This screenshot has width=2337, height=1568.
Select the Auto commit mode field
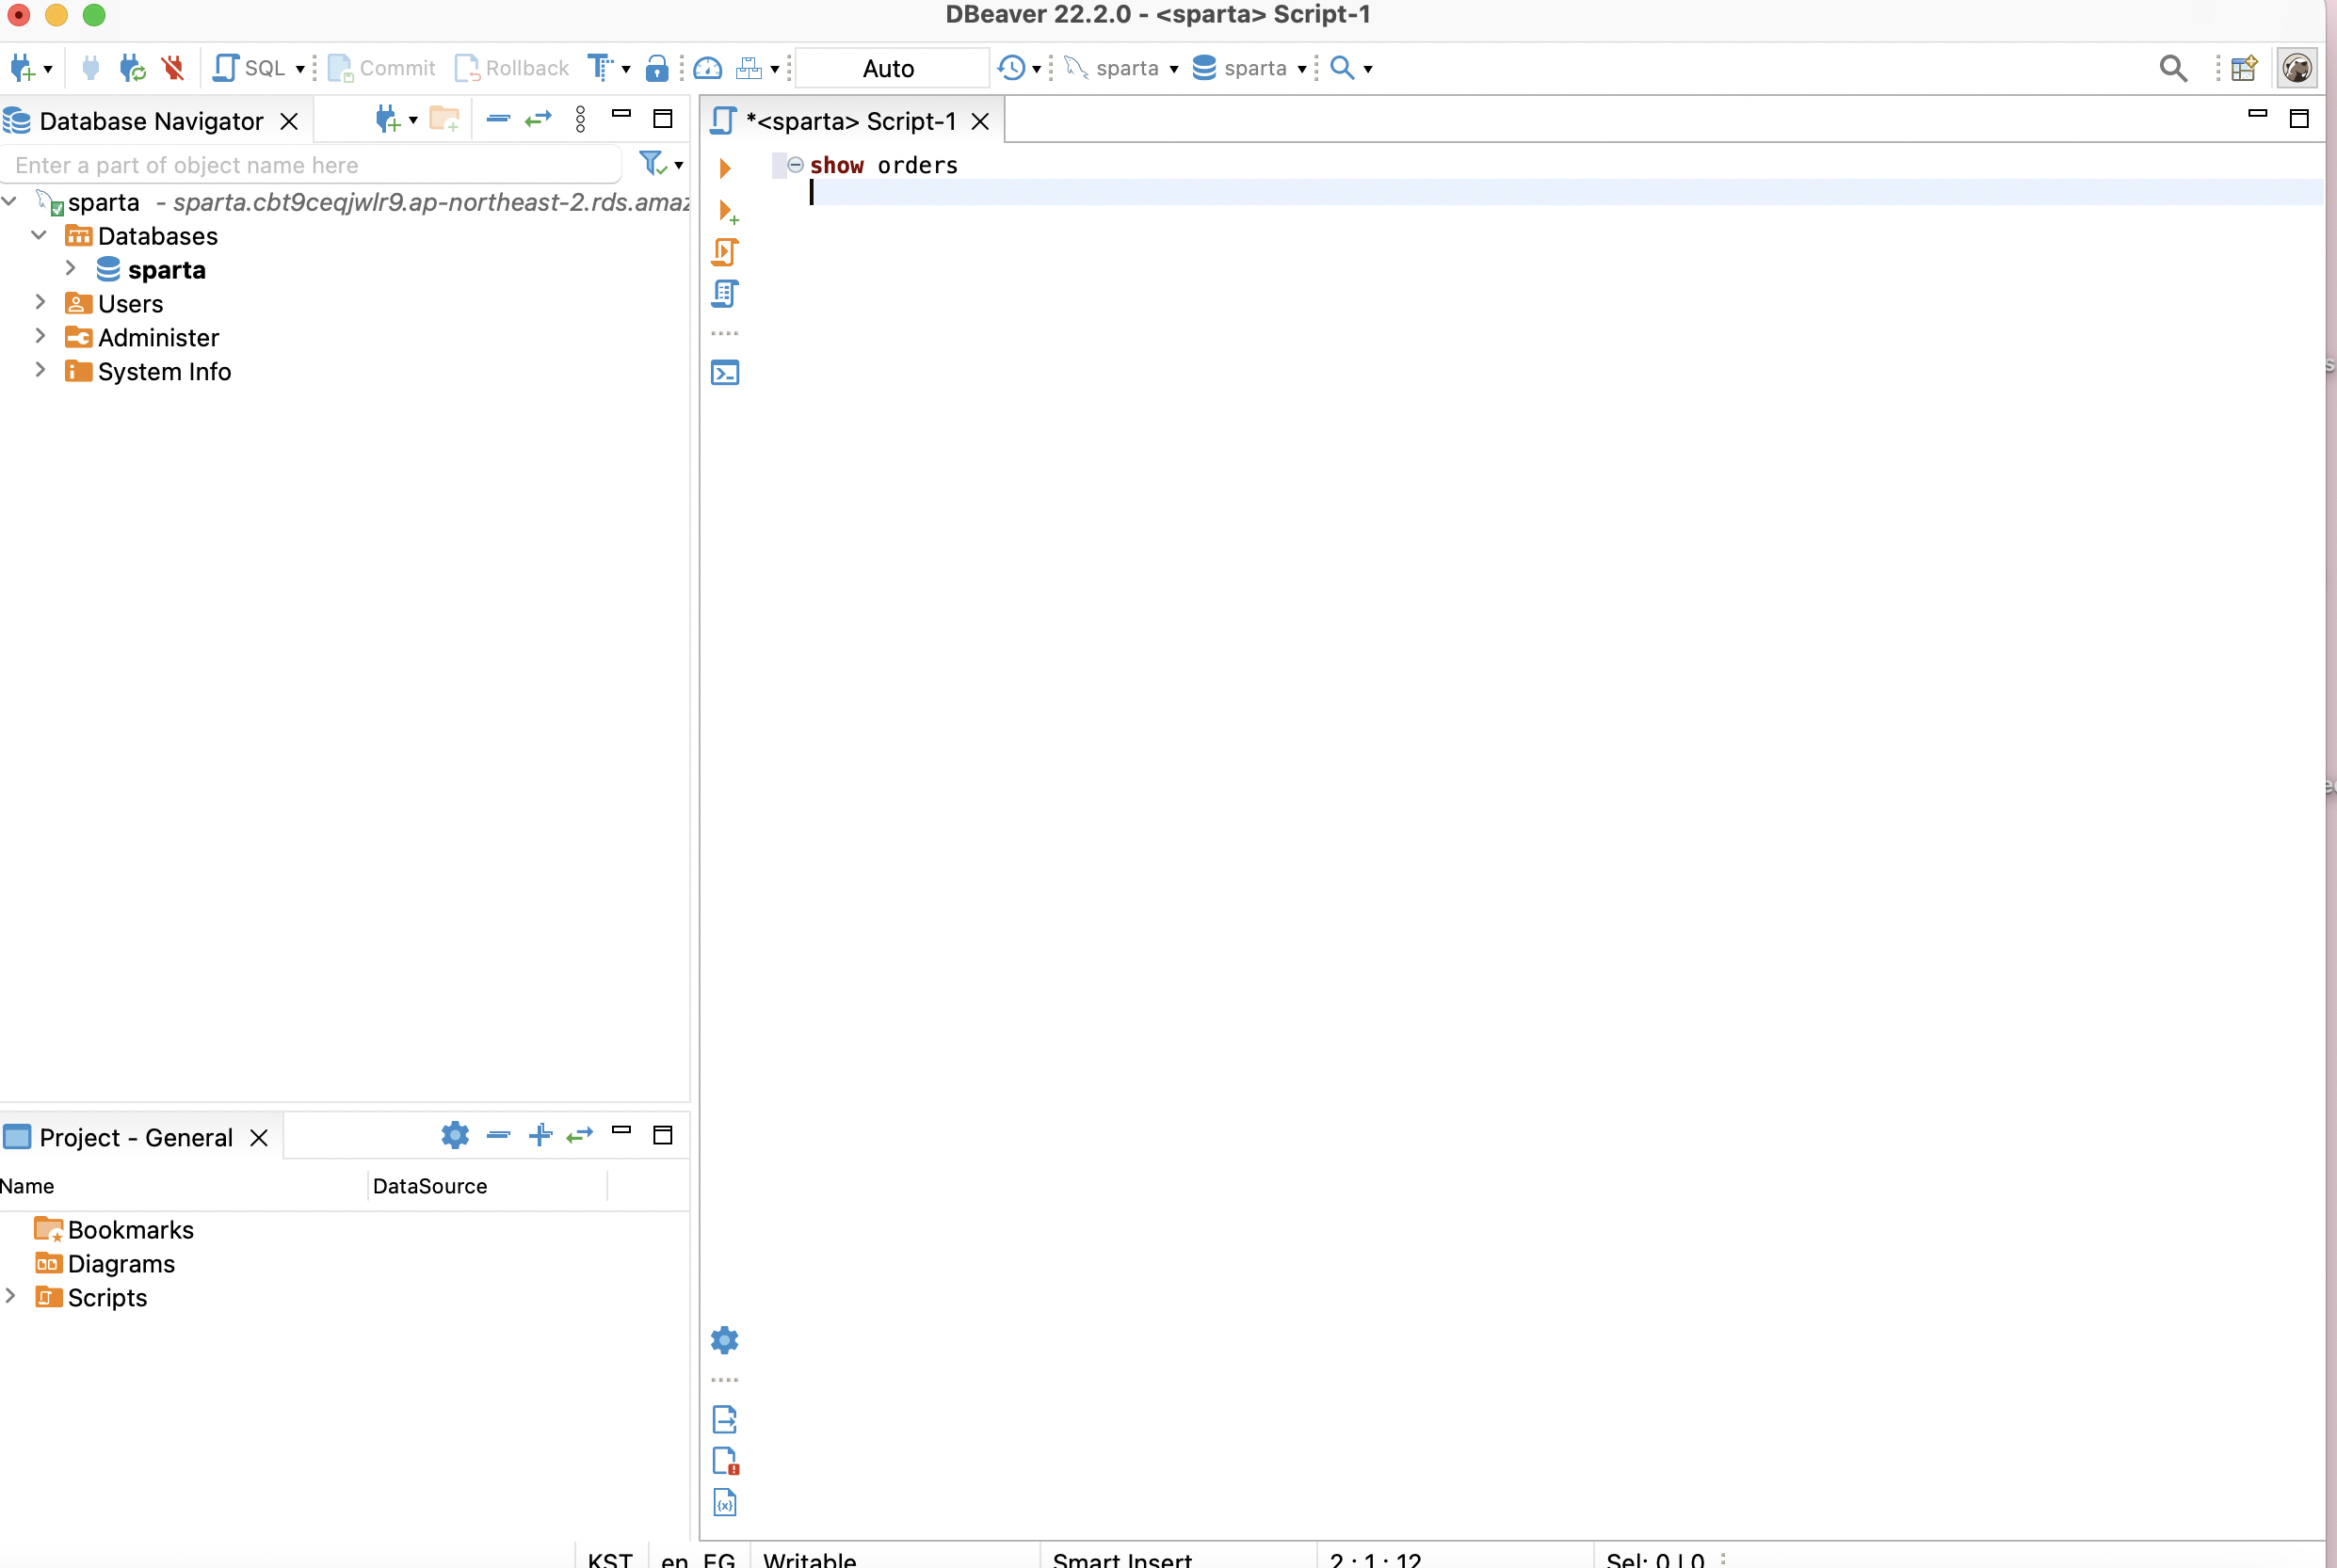[891, 68]
